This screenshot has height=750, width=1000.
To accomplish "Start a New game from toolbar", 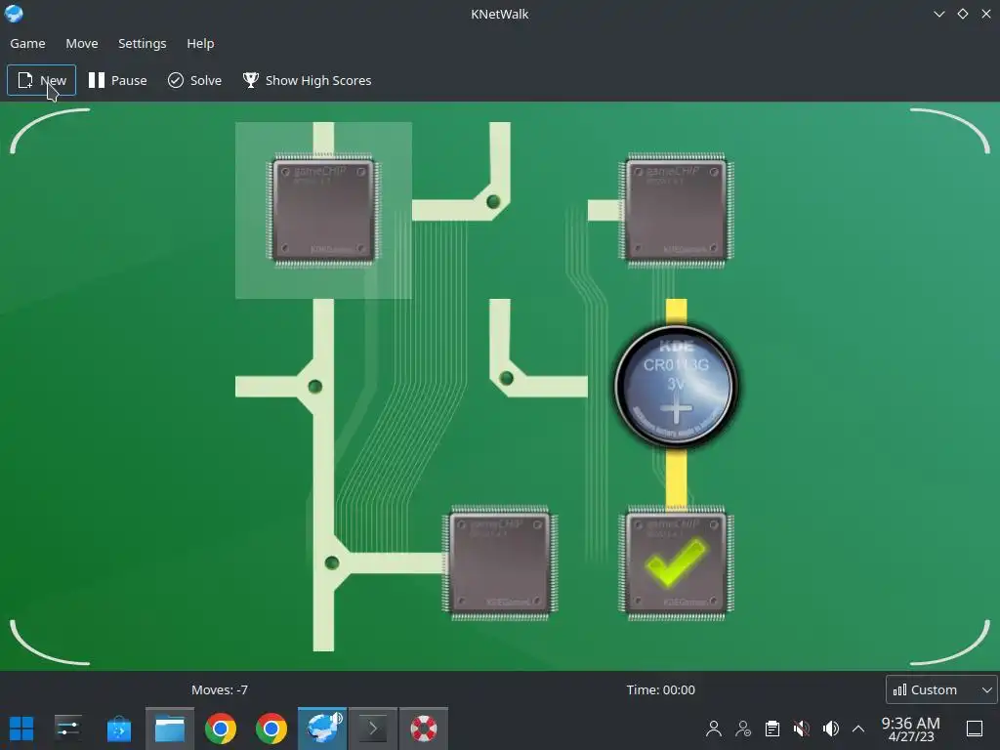I will point(41,80).
